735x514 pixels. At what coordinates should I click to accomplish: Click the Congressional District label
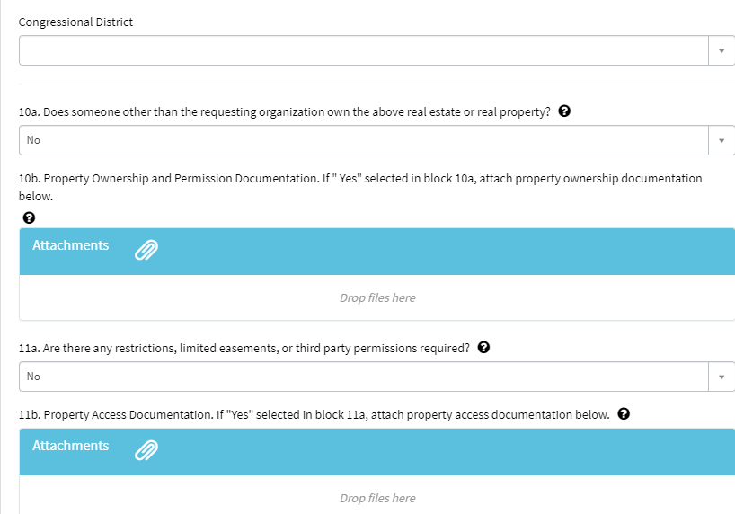point(75,22)
